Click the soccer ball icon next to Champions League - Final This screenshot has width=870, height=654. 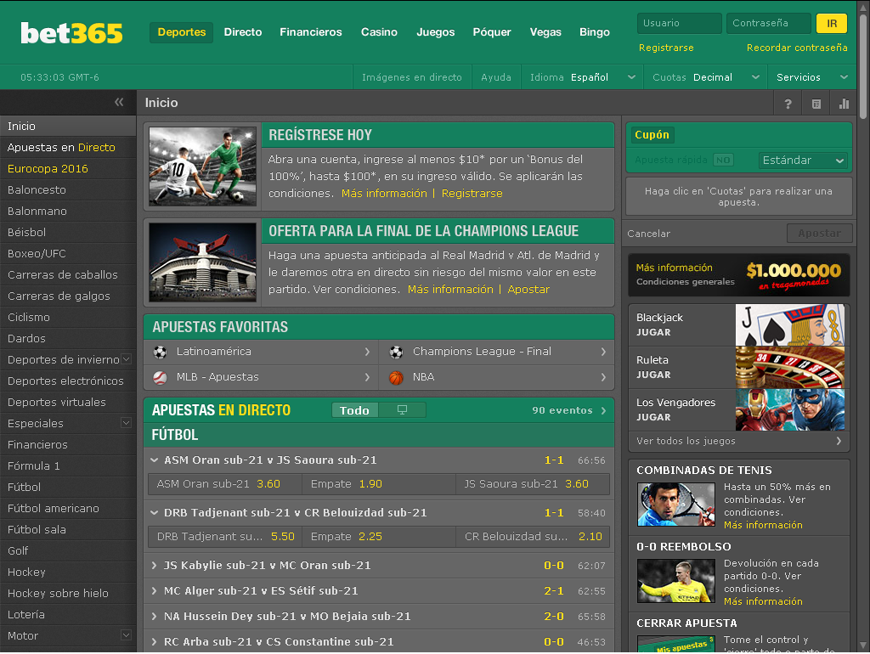click(x=396, y=352)
